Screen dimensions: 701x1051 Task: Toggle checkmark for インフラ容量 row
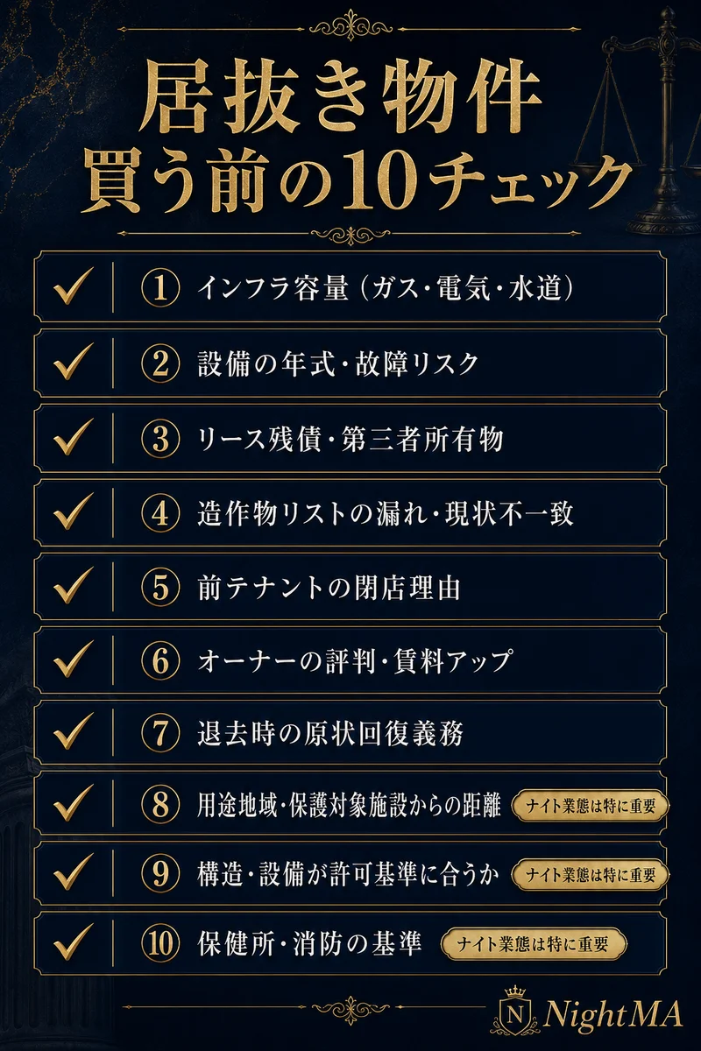point(74,289)
